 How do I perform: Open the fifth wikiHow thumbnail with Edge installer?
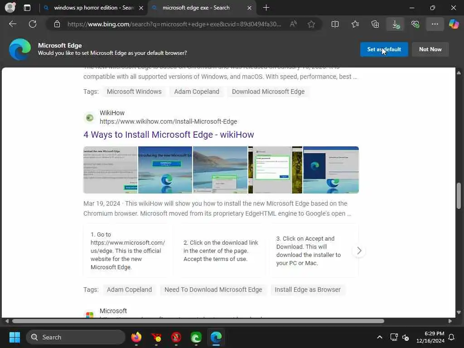pos(331,170)
